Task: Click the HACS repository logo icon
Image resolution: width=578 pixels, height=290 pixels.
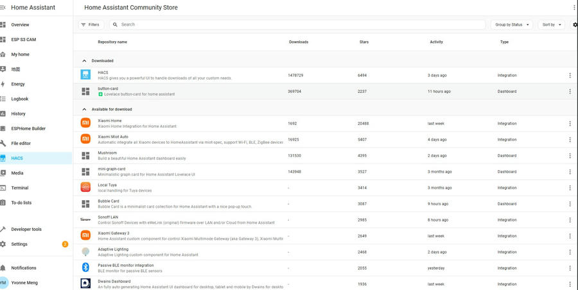Action: tap(85, 75)
